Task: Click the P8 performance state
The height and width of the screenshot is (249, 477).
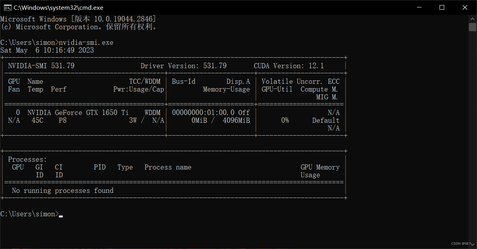Action: tap(63, 120)
